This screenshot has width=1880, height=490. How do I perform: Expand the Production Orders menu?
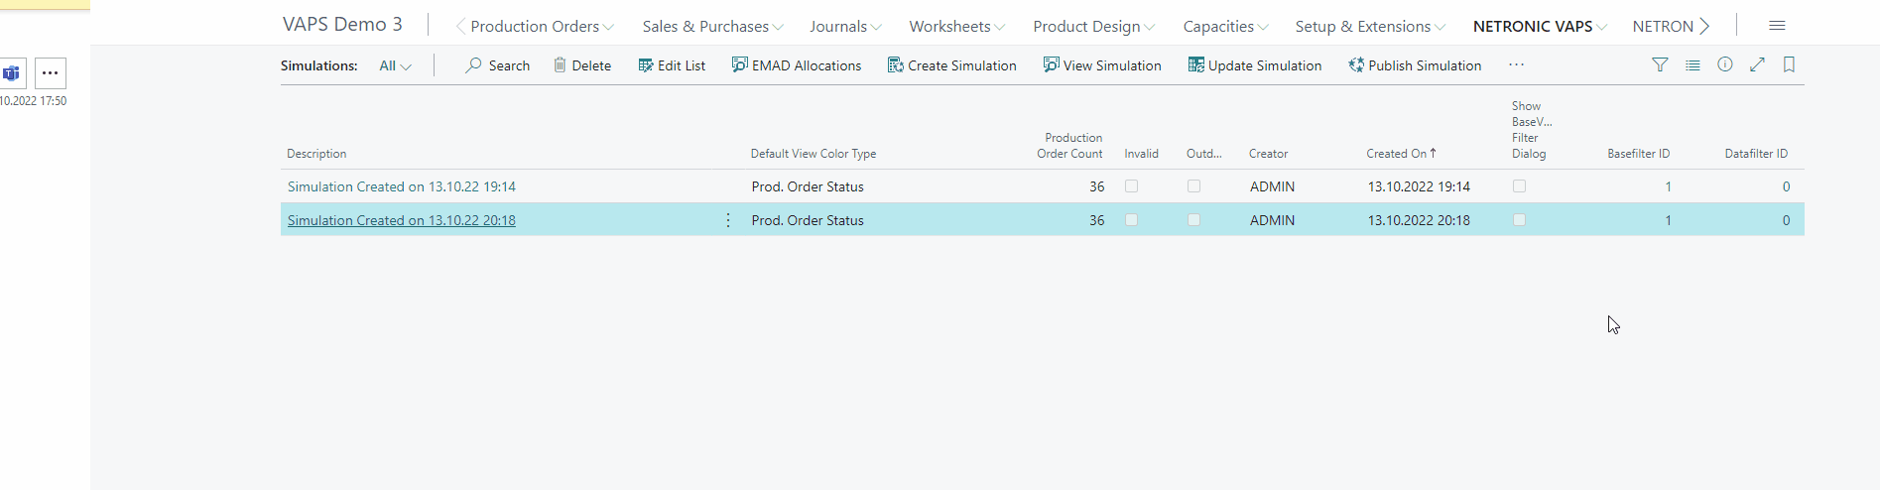pyautogui.click(x=542, y=27)
